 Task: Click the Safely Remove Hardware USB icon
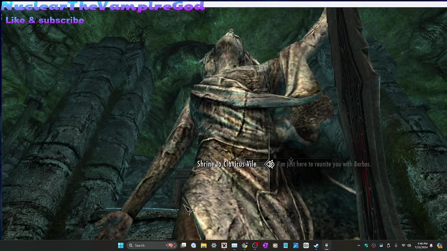(388, 245)
